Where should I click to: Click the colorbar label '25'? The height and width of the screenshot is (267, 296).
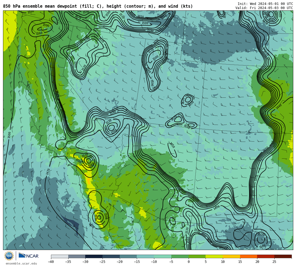pos(274,262)
